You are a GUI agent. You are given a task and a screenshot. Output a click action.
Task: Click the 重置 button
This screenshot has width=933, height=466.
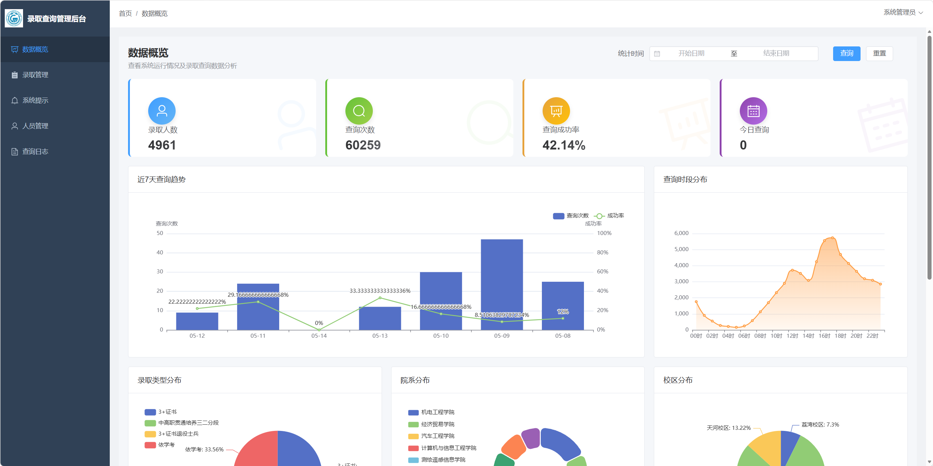[880, 54]
